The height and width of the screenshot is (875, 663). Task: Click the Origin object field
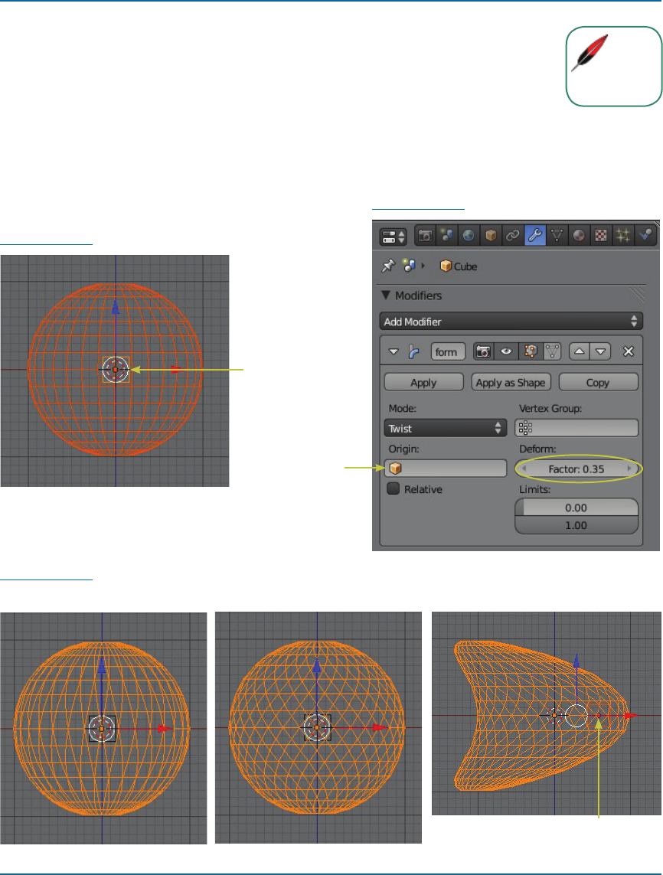click(x=446, y=469)
